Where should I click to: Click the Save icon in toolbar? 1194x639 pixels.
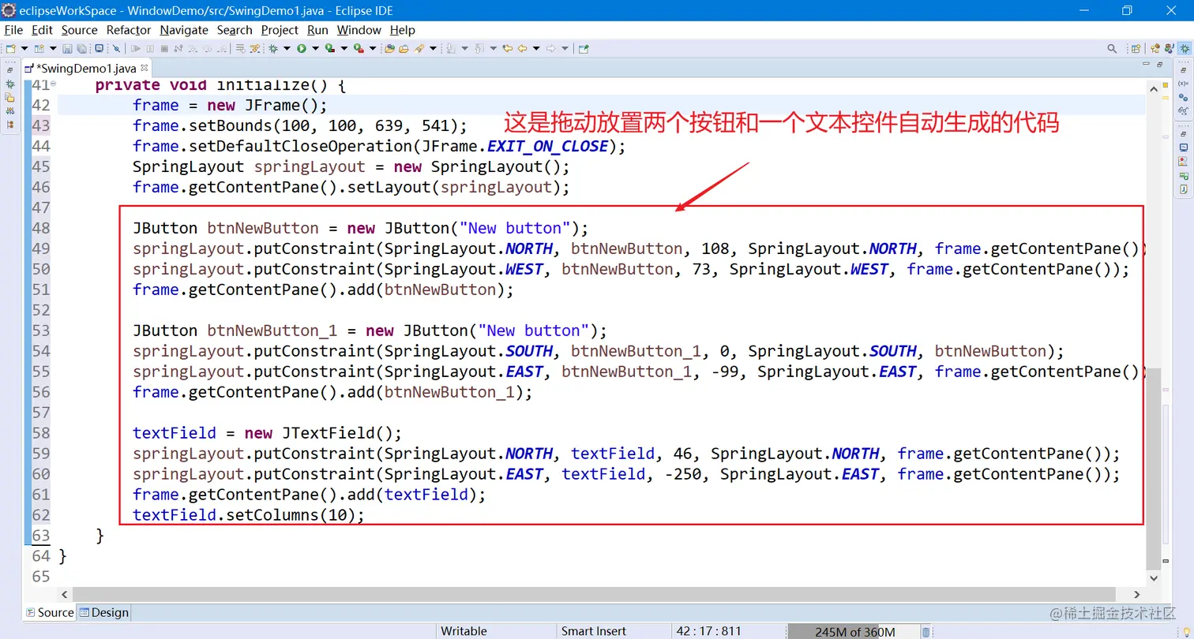tap(68, 48)
